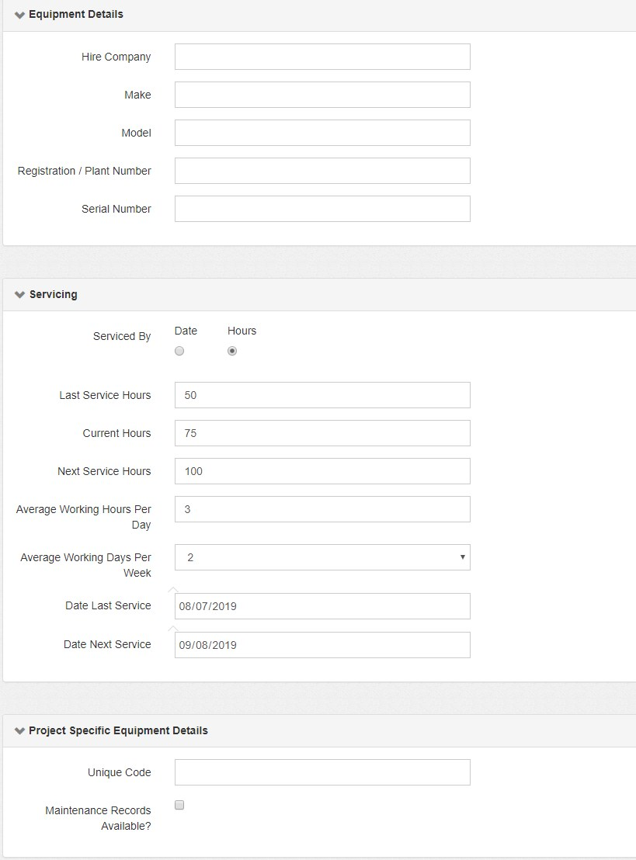Screen dimensions: 636x860
Task: Click the Serial Number input field
Action: (322, 209)
